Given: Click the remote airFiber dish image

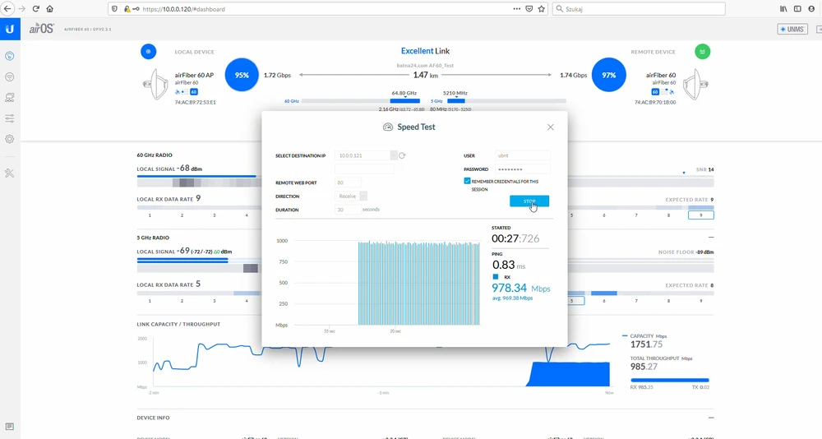Looking at the screenshot, I should click(x=695, y=84).
